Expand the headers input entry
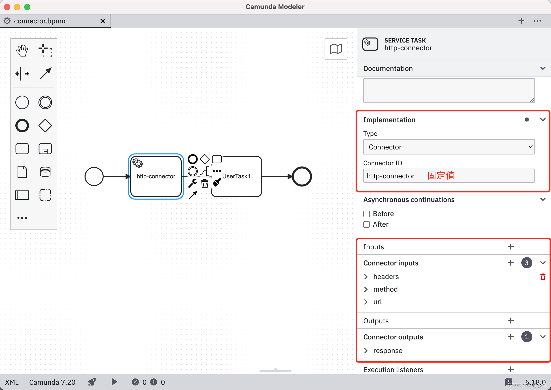Image resolution: width=551 pixels, height=390 pixels. tap(366, 277)
